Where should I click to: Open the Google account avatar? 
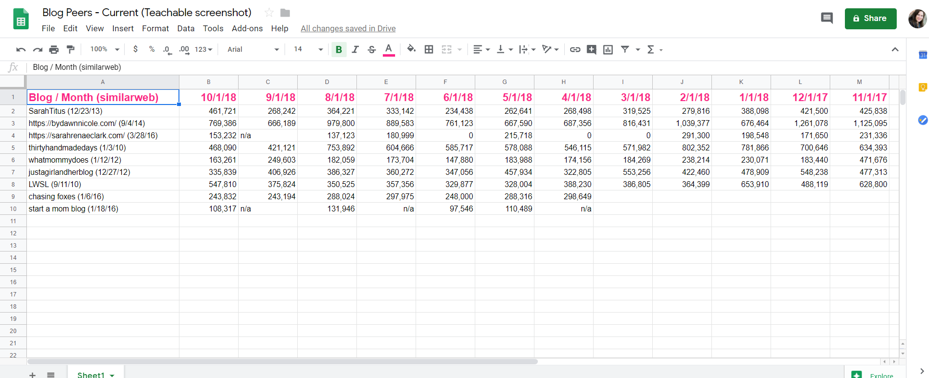pyautogui.click(x=917, y=19)
